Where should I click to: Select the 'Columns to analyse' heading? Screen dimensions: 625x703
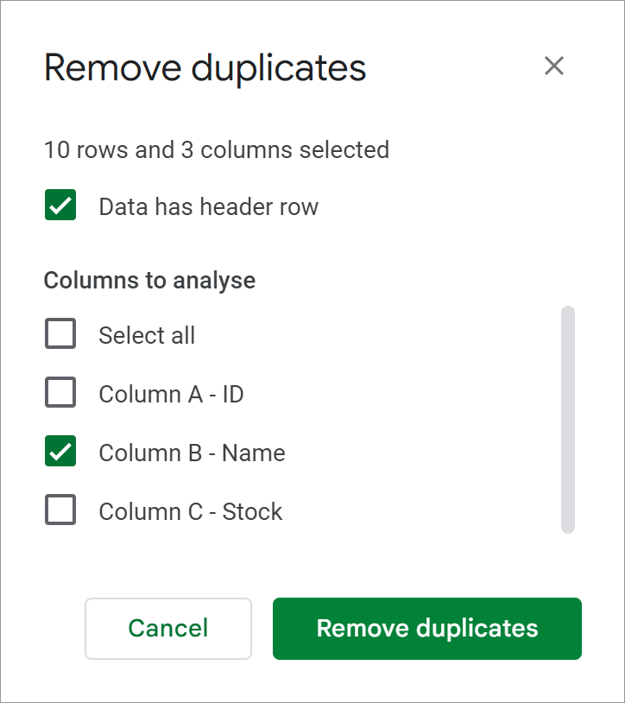click(148, 280)
